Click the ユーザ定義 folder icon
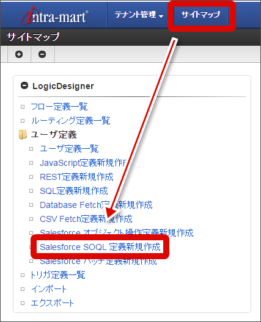Screen dimensions: 261x322 point(23,135)
